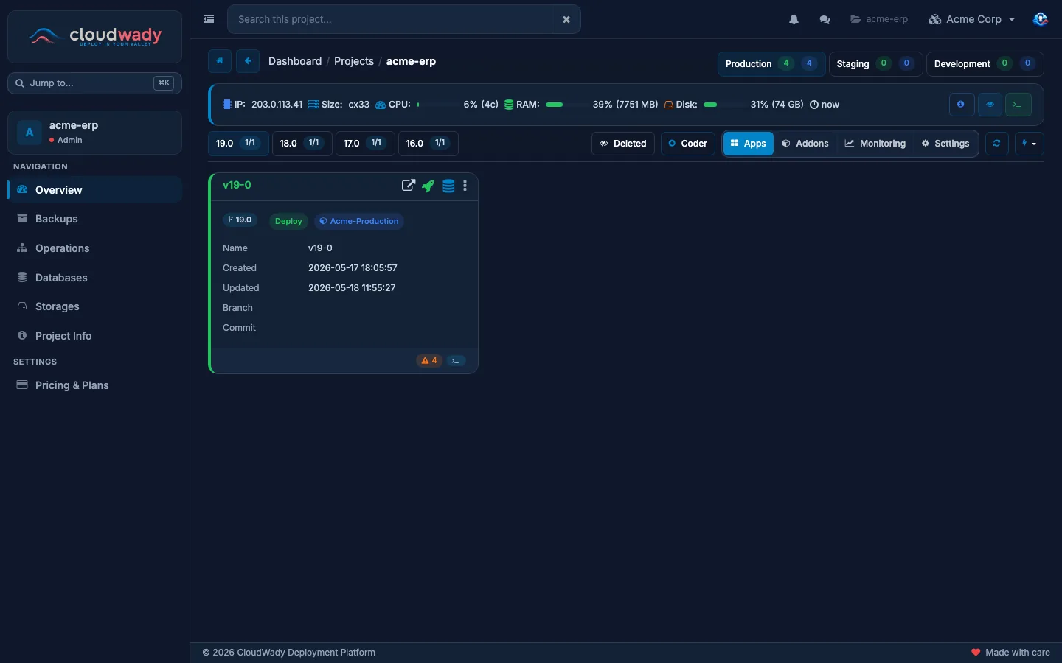Select the Development environment tab

pos(985,63)
